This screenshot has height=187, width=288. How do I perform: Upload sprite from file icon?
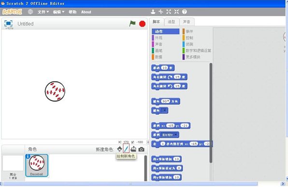tap(133, 149)
